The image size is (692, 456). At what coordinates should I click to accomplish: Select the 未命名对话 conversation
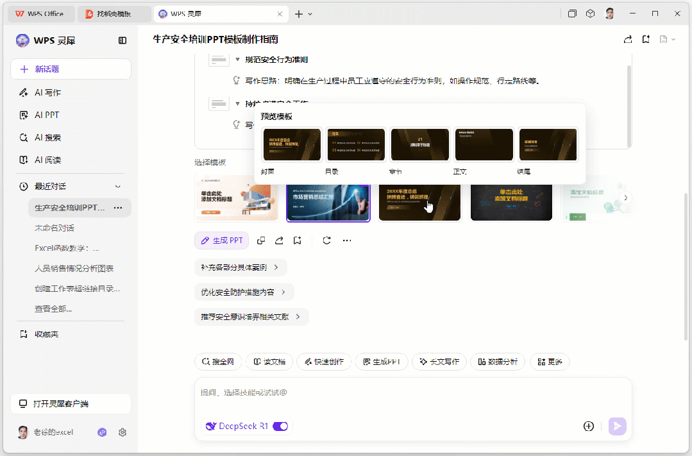pyautogui.click(x=55, y=228)
